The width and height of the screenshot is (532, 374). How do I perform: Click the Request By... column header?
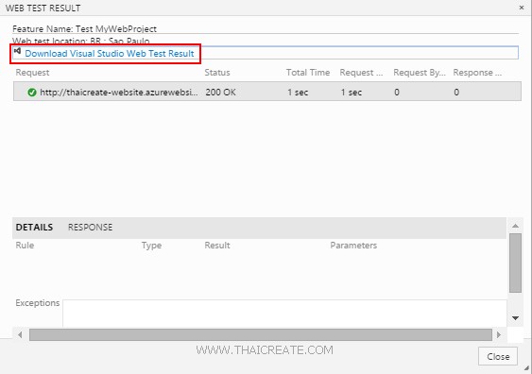[x=420, y=73]
